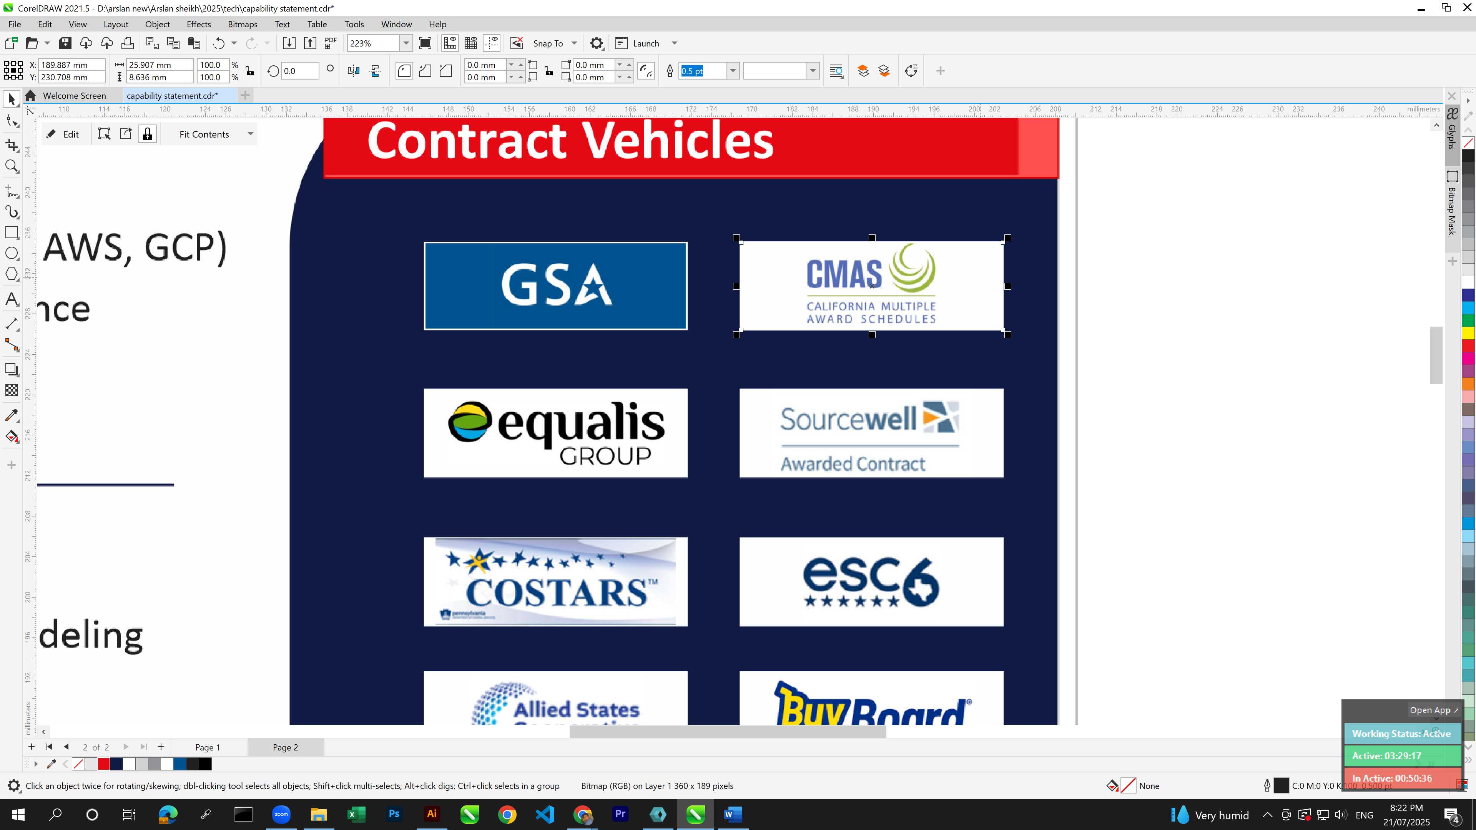
Task: Click the Full-screen preview icon
Action: click(425, 43)
